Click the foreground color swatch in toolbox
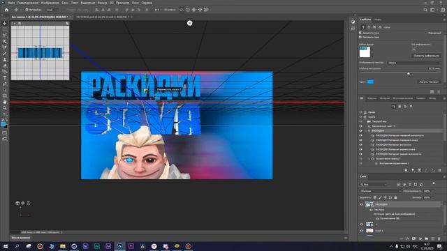 [3, 124]
